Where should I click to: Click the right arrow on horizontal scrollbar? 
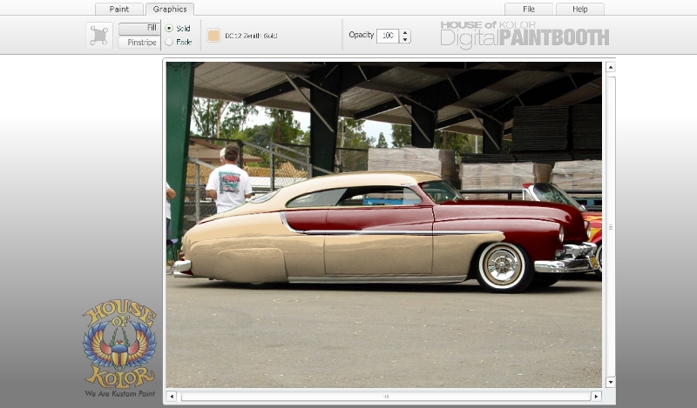pos(596,396)
